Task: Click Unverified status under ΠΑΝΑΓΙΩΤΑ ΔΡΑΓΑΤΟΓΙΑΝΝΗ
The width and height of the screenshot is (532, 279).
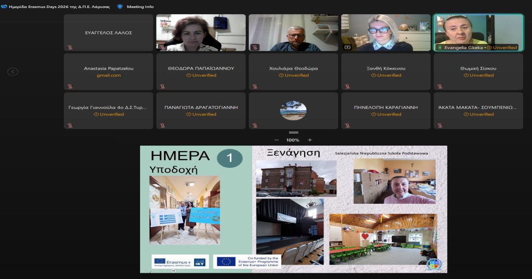Action: tap(201, 114)
